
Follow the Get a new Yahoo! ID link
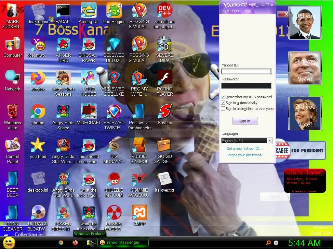[x=245, y=148]
